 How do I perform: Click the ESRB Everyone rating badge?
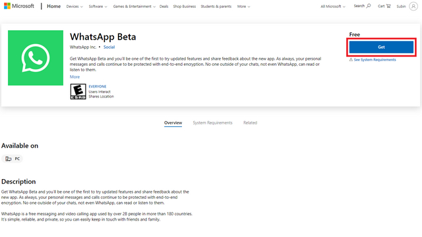(x=78, y=92)
